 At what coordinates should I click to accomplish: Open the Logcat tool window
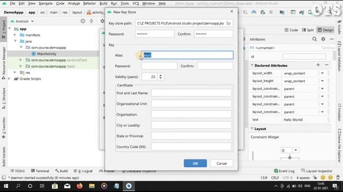pyautogui.click(x=83, y=171)
